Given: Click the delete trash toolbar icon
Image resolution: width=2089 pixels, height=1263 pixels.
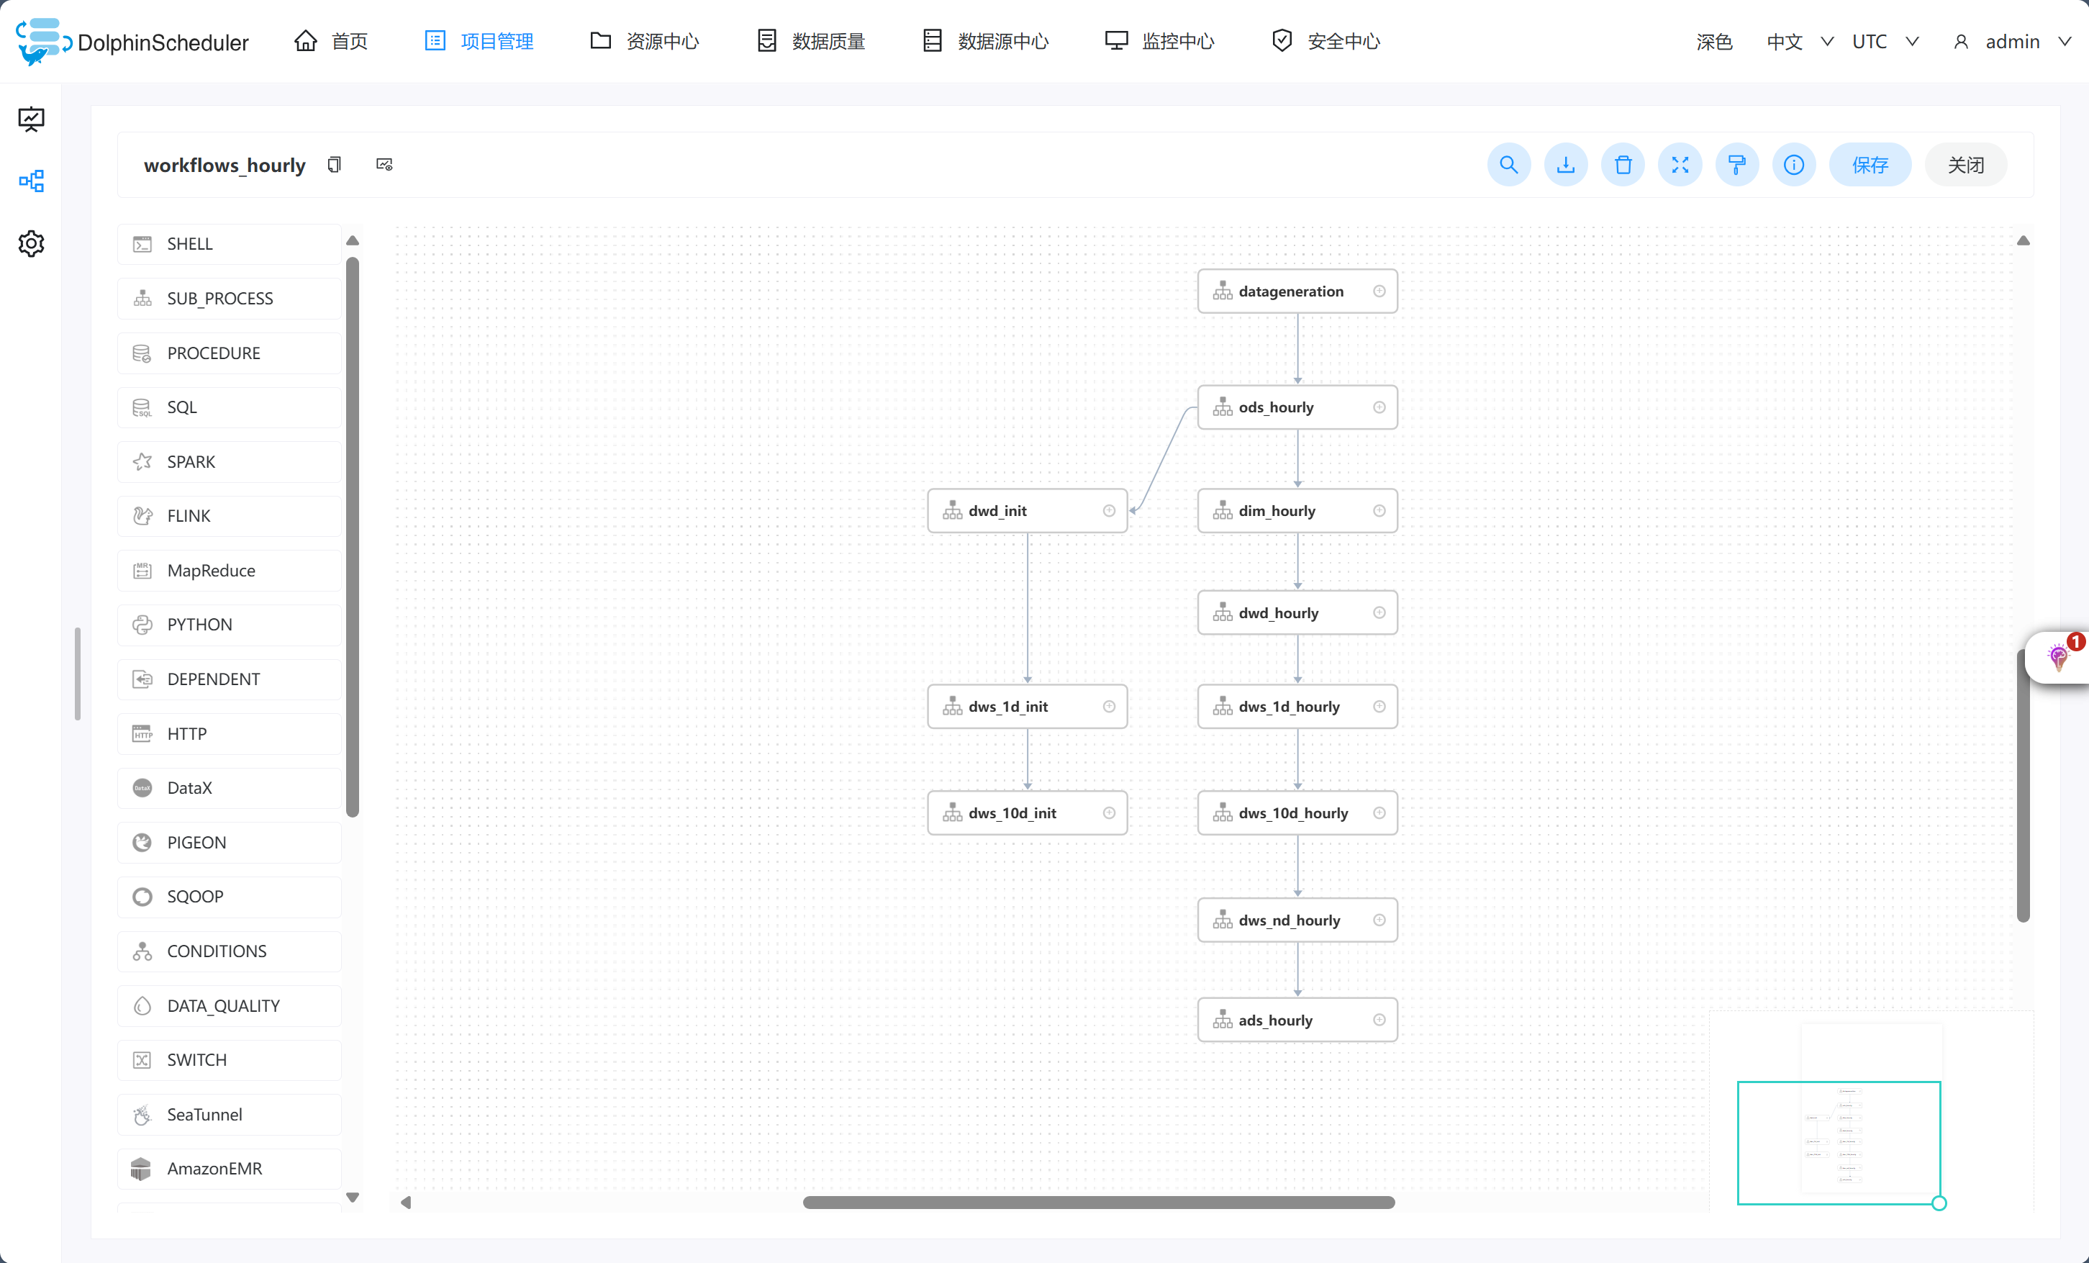Looking at the screenshot, I should pos(1623,165).
